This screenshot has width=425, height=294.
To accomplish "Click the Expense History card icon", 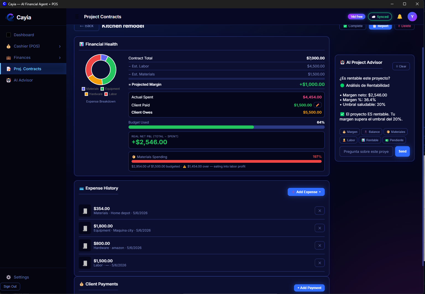I will (82, 188).
